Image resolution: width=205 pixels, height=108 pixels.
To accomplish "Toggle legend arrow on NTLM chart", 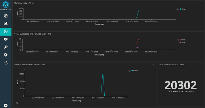I will [x=178, y=40].
